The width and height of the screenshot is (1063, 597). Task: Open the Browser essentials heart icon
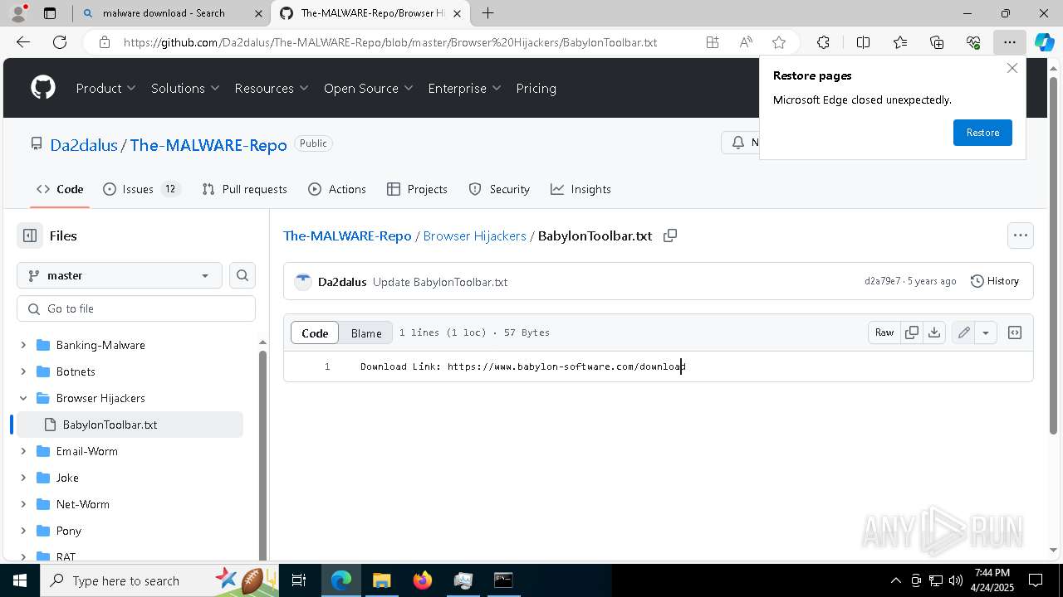pos(973,42)
